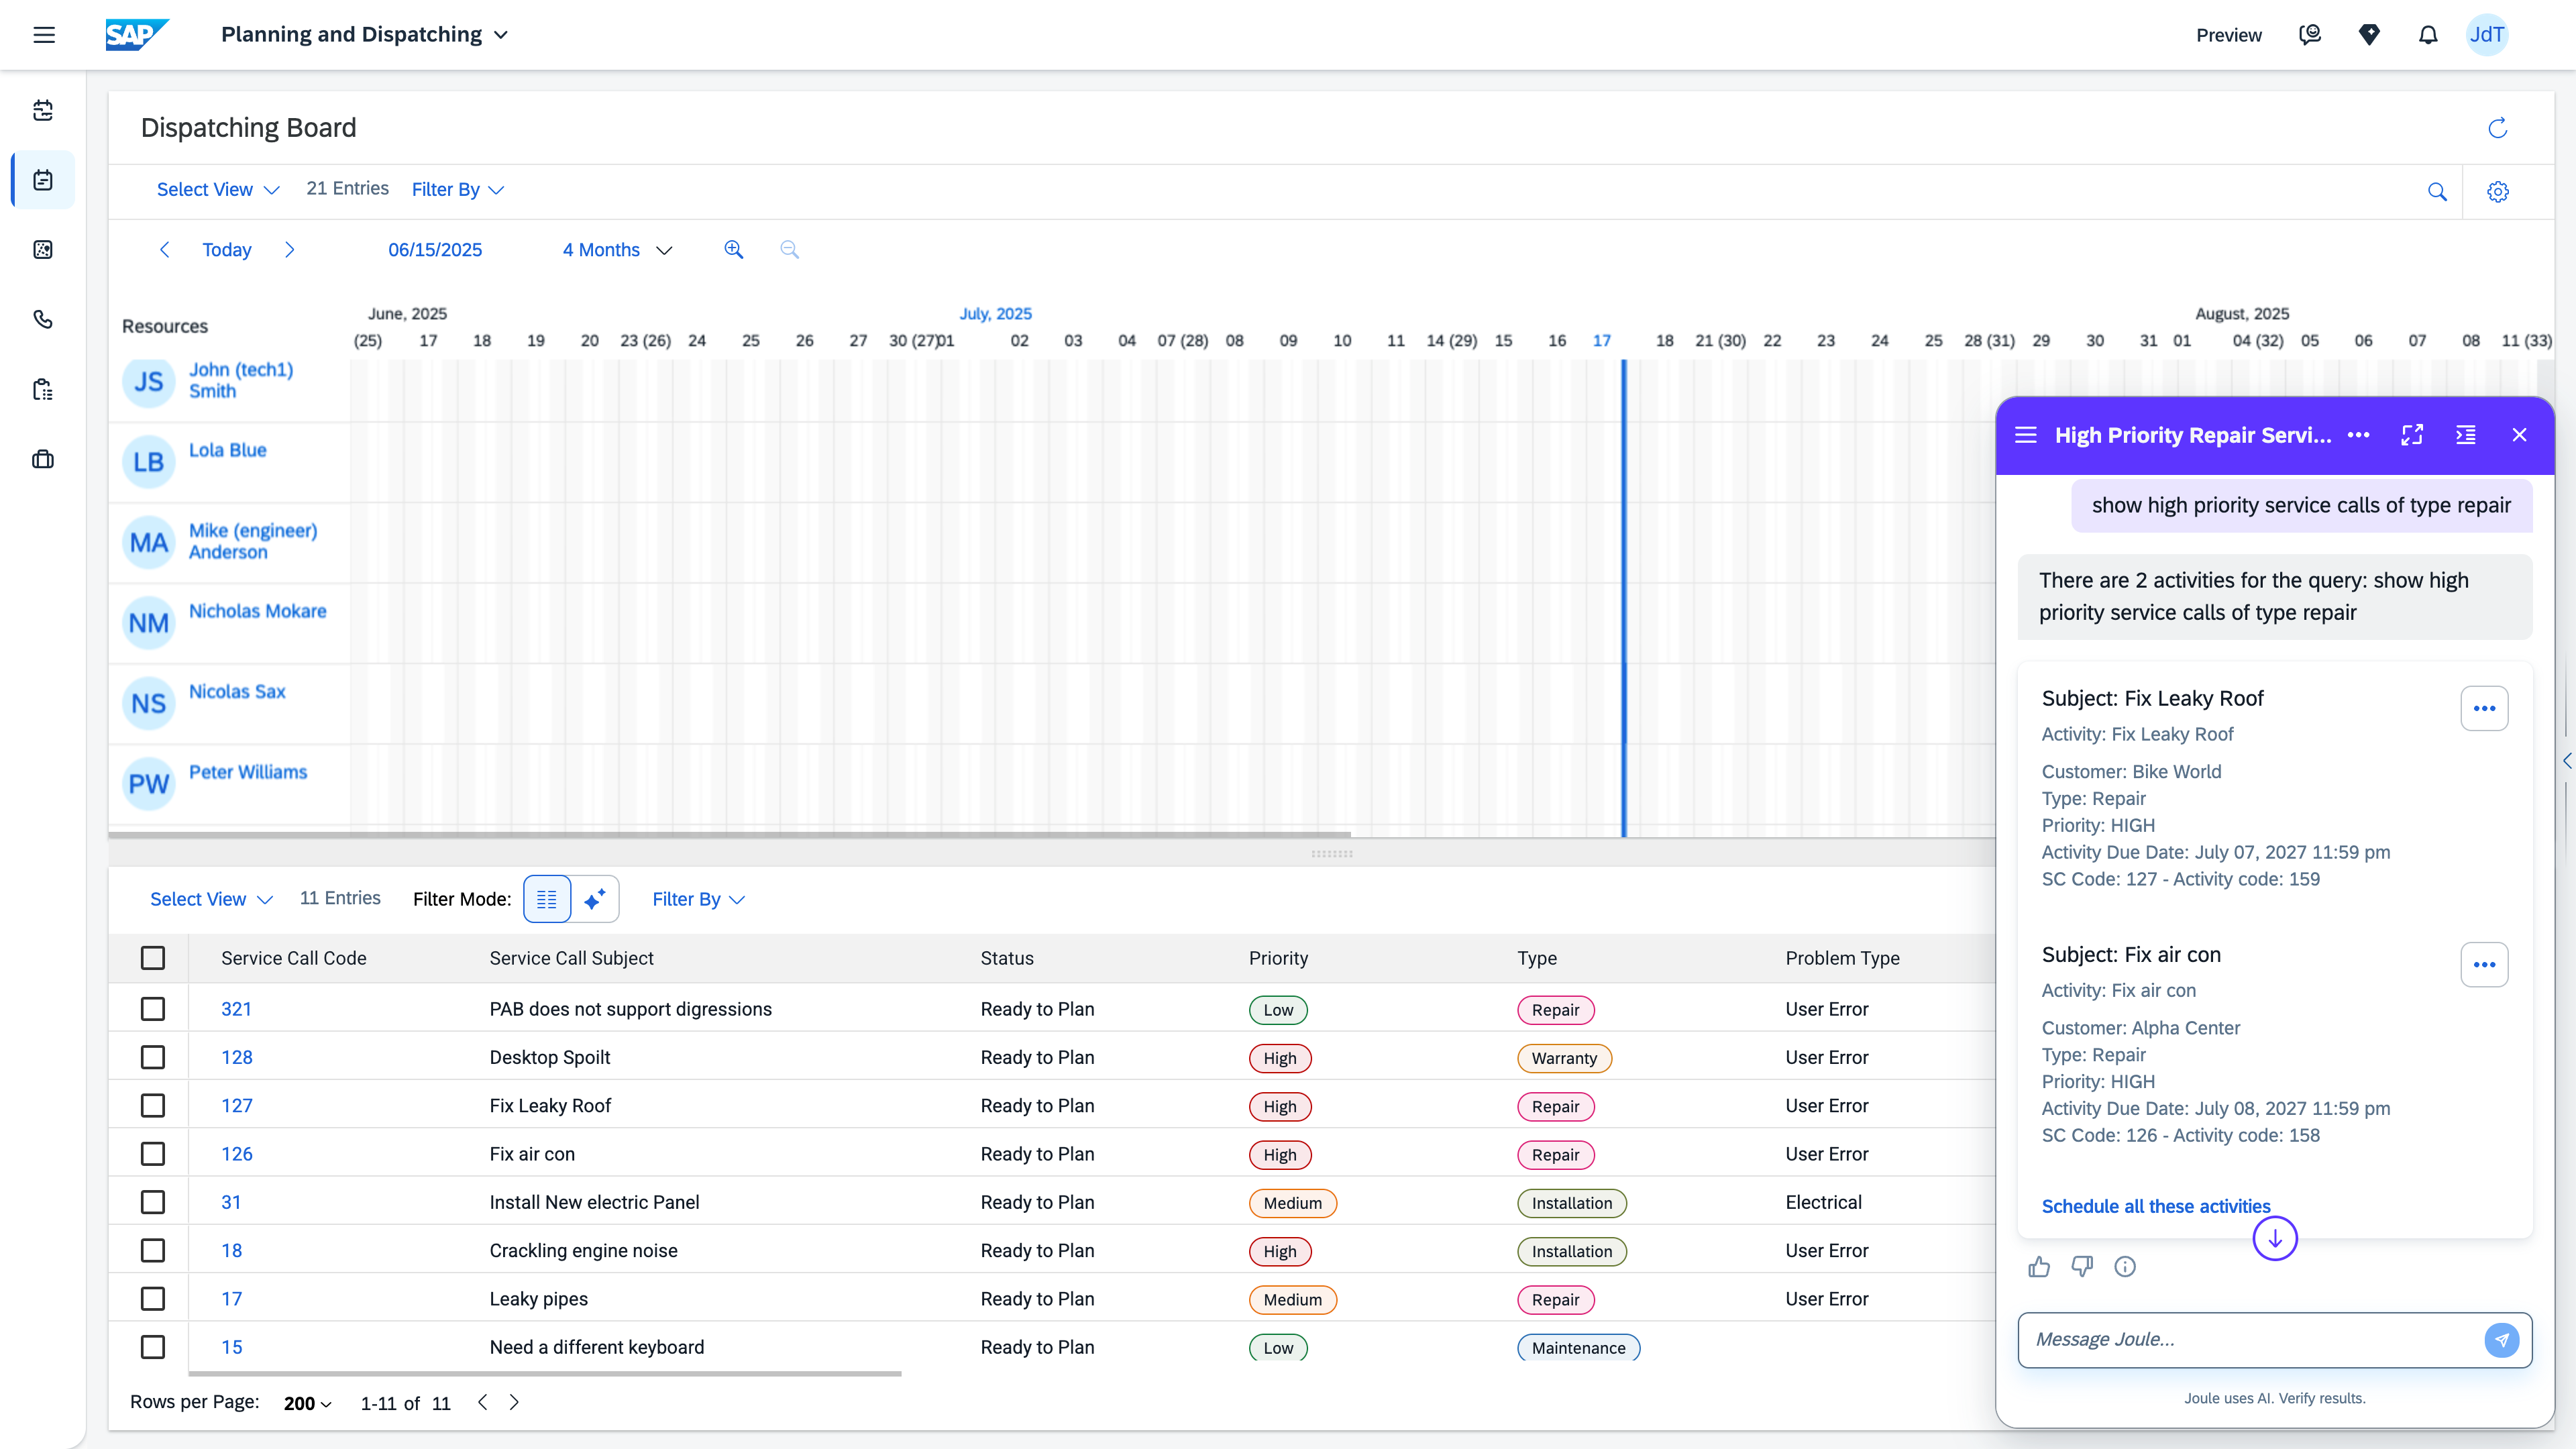Enable the AI filter mode sparkle toggle

(595, 899)
